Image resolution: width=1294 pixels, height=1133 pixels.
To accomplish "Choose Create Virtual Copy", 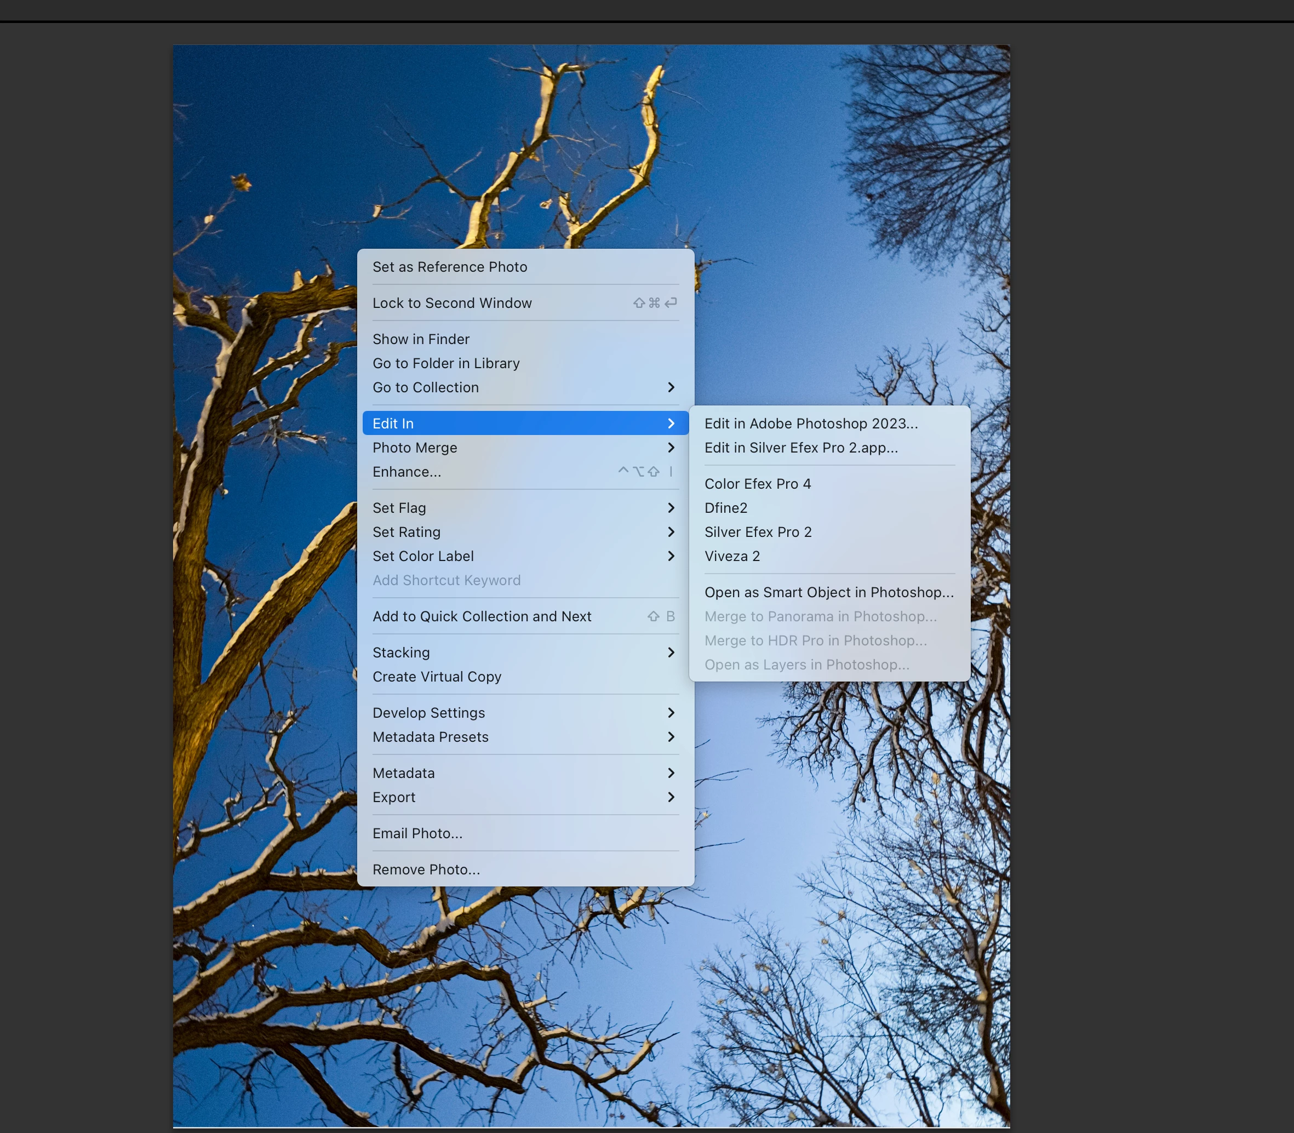I will coord(437,677).
